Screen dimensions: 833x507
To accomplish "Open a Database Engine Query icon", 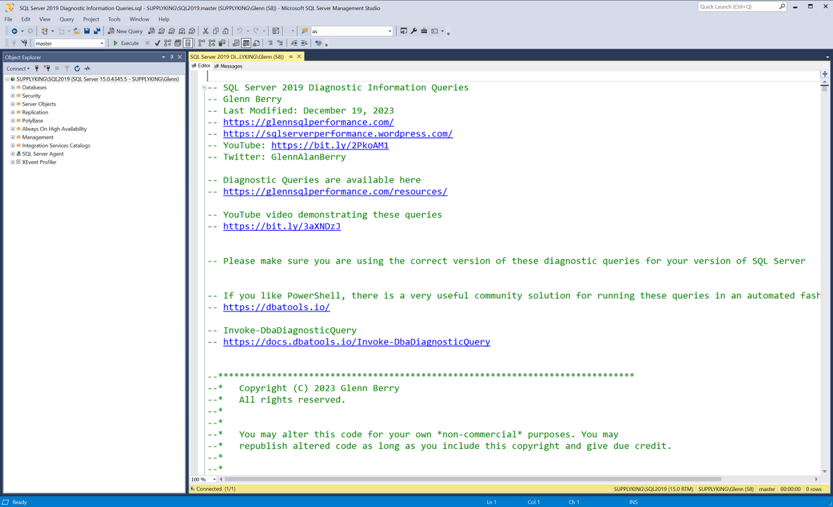I will 151,31.
